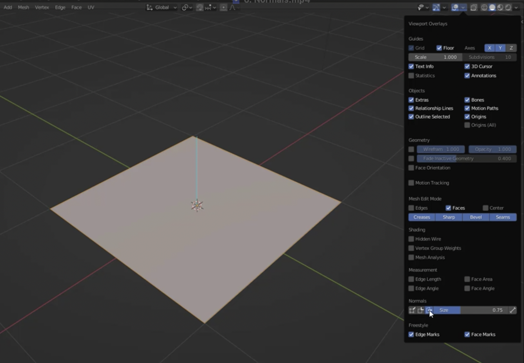524x363 pixels.
Task: Toggle face normals display icon
Action: pos(429,310)
